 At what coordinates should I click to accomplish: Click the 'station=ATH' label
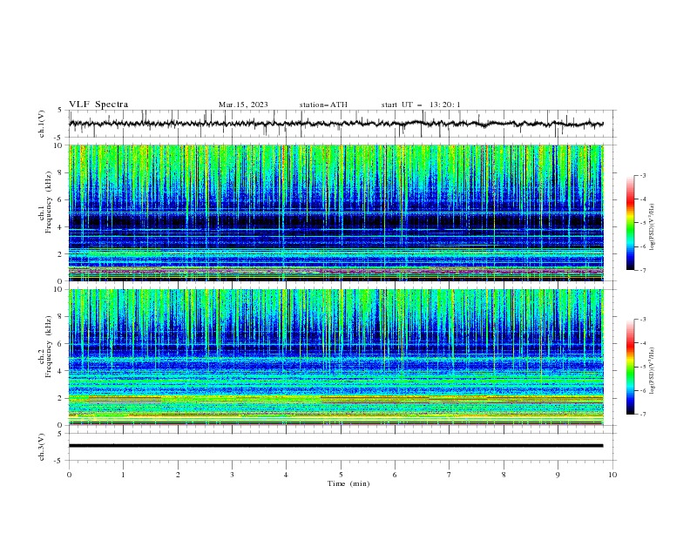pos(323,105)
